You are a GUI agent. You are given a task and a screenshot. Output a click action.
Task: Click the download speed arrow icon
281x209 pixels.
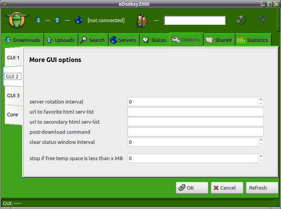click(x=38, y=20)
